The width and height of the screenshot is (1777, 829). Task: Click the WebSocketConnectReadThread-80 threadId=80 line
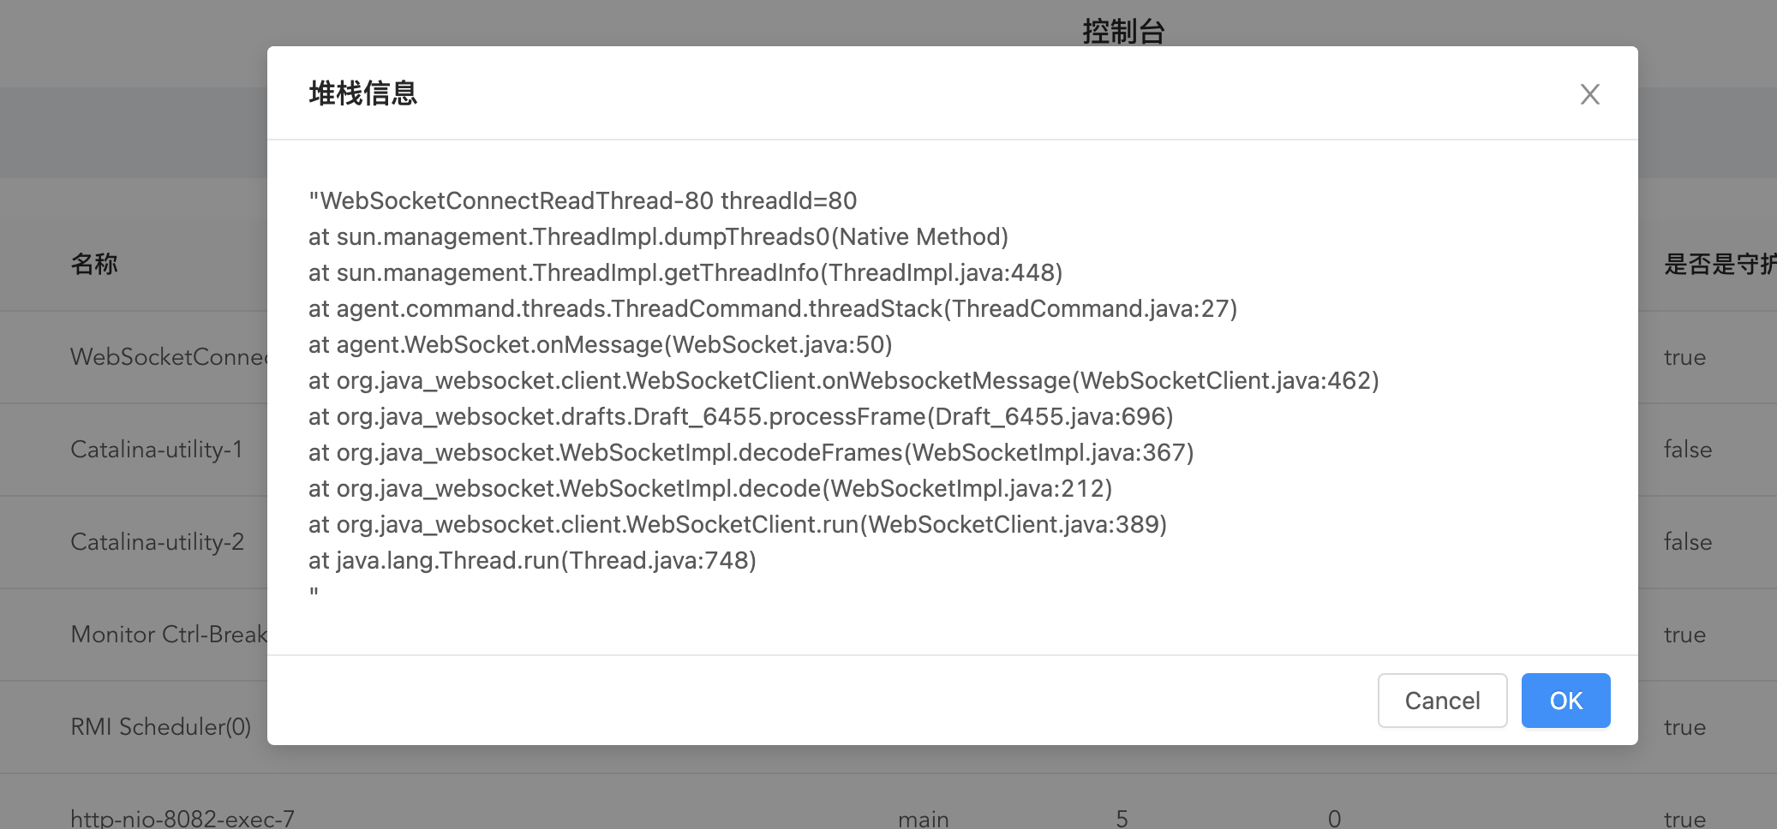pos(583,200)
